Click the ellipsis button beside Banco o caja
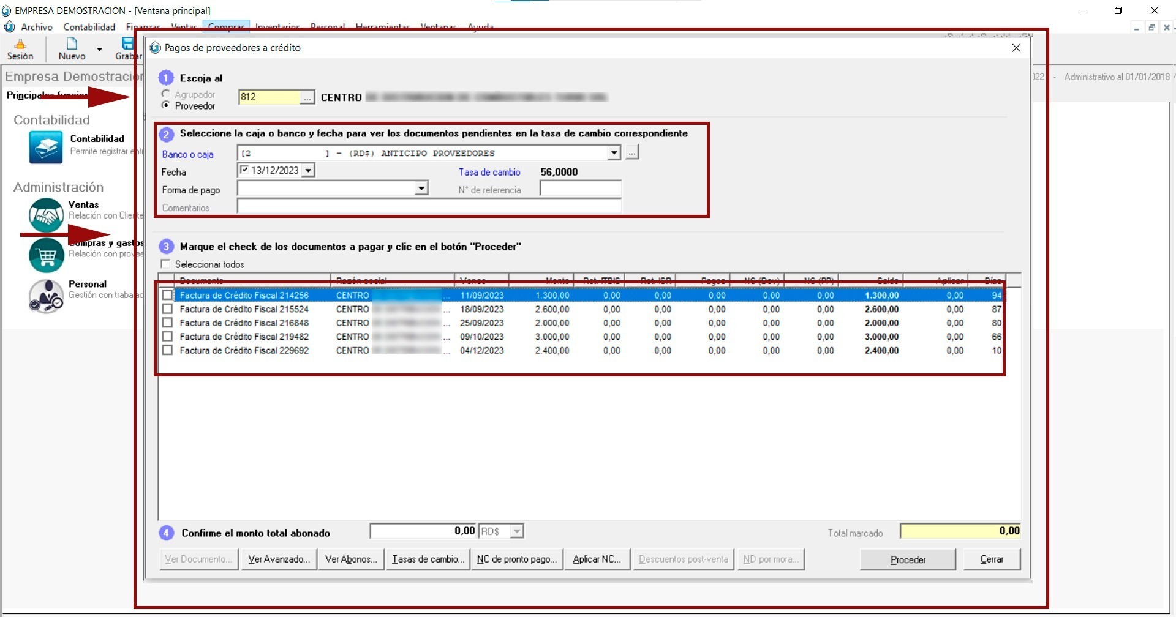The image size is (1176, 617). click(x=632, y=152)
